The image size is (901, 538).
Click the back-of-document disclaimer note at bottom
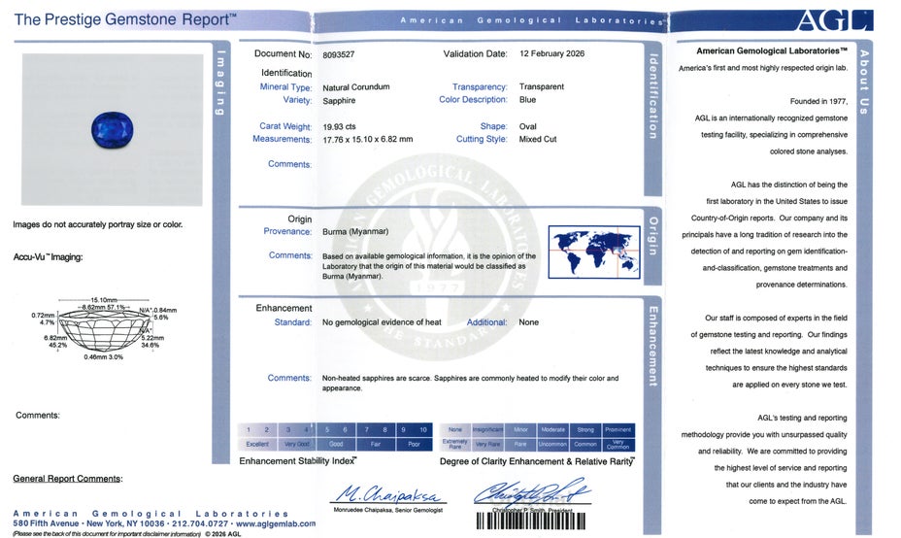point(106,534)
